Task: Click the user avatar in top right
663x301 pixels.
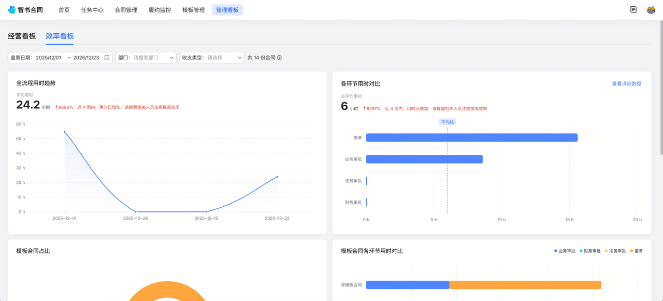Action: (x=651, y=9)
